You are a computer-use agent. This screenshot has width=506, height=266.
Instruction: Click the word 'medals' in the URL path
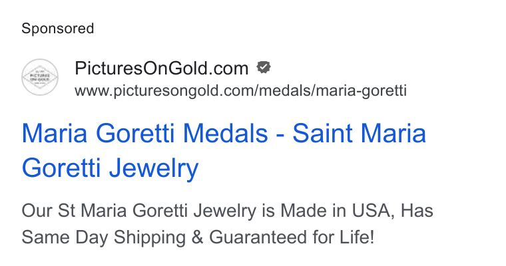[284, 90]
